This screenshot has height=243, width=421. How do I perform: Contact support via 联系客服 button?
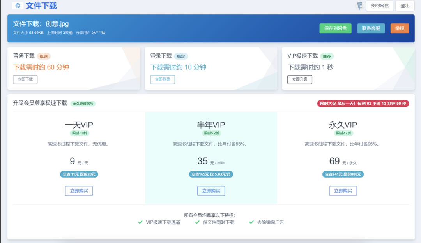(371, 28)
